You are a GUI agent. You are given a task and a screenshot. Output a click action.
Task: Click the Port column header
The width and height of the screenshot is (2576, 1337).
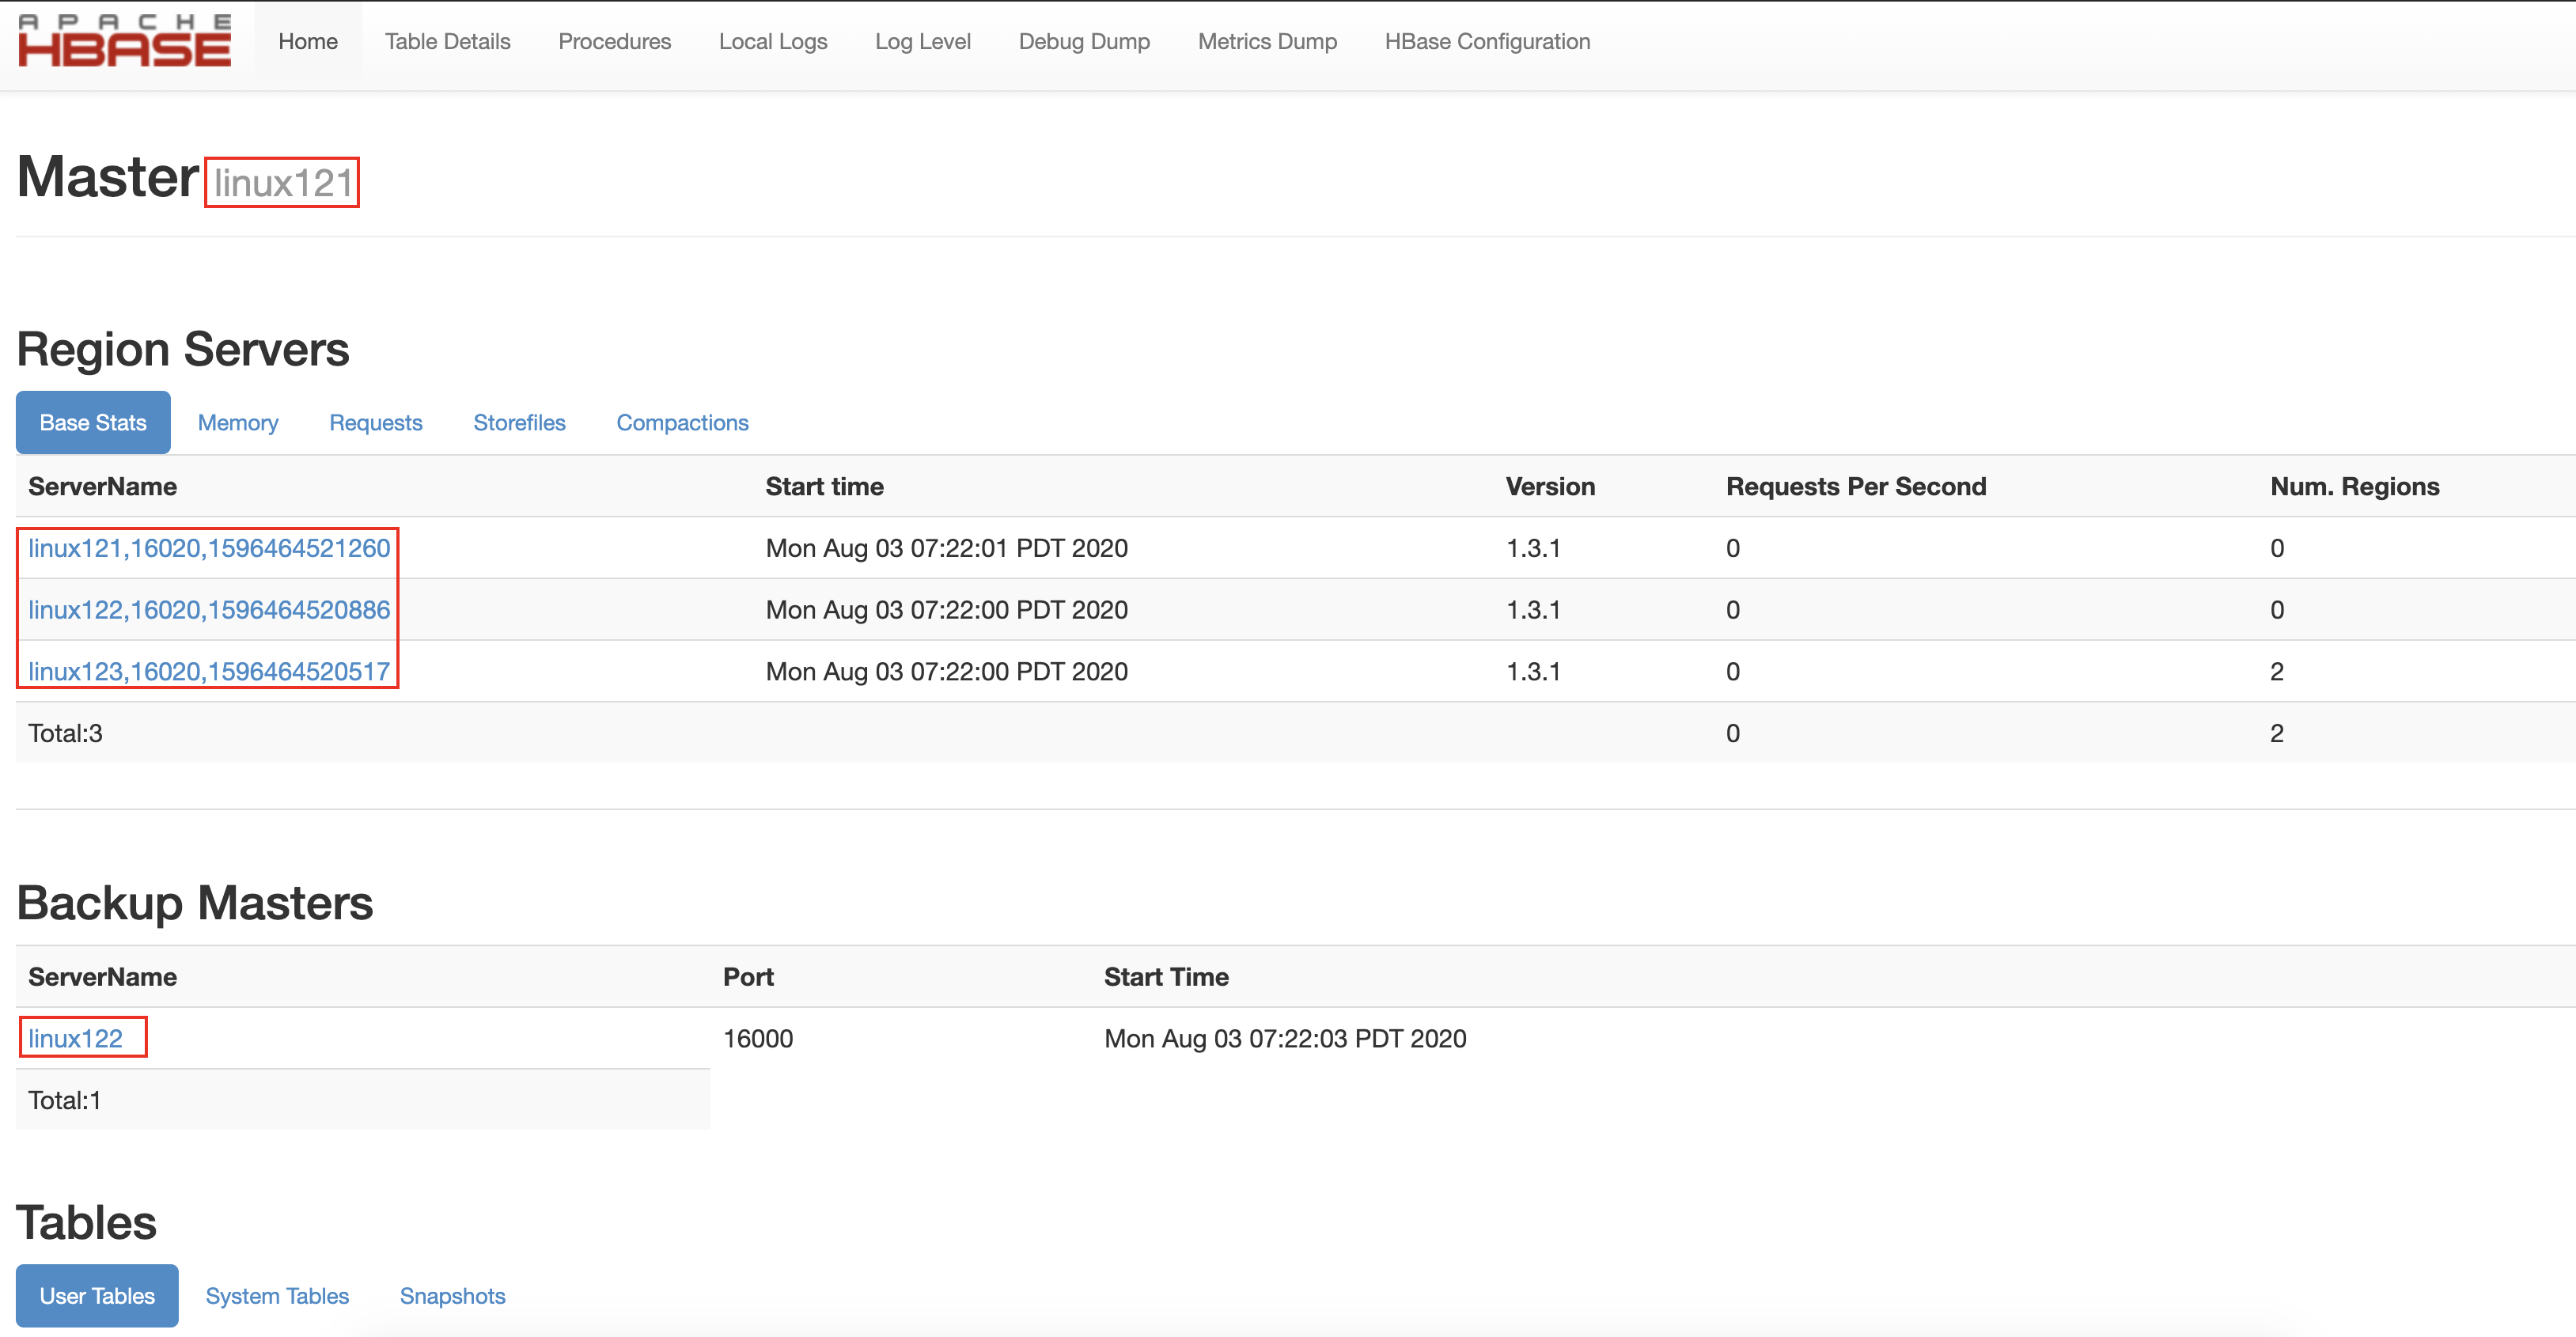coord(748,977)
